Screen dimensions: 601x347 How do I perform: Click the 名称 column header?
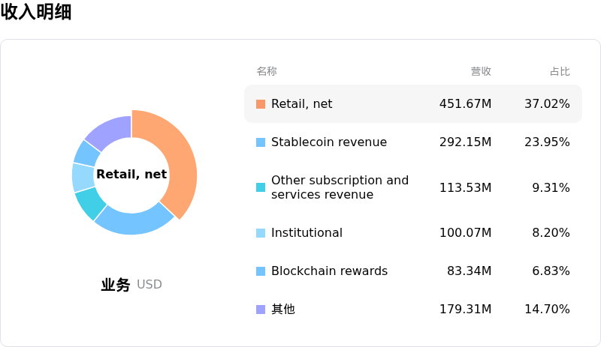267,71
